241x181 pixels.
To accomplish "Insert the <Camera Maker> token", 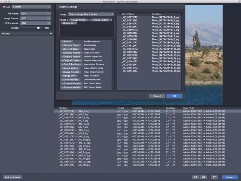I will [71, 83].
